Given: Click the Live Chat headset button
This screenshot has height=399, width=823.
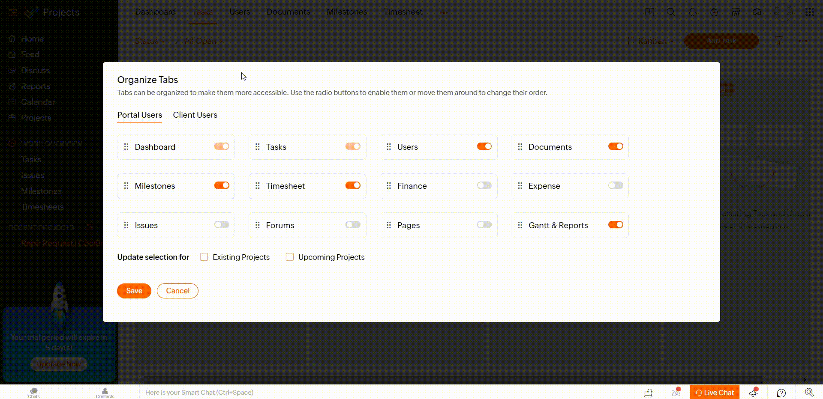Looking at the screenshot, I should click(x=715, y=393).
